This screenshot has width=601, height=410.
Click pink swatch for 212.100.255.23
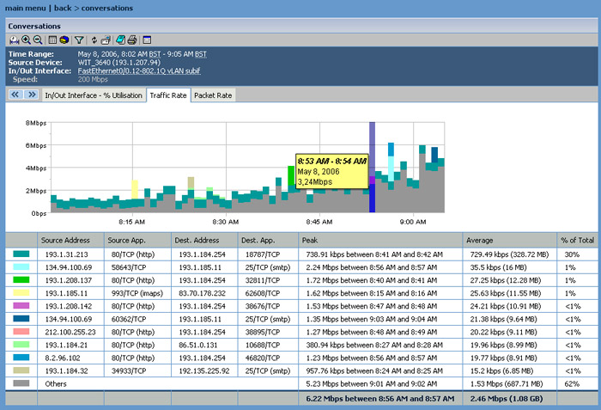pos(21,331)
